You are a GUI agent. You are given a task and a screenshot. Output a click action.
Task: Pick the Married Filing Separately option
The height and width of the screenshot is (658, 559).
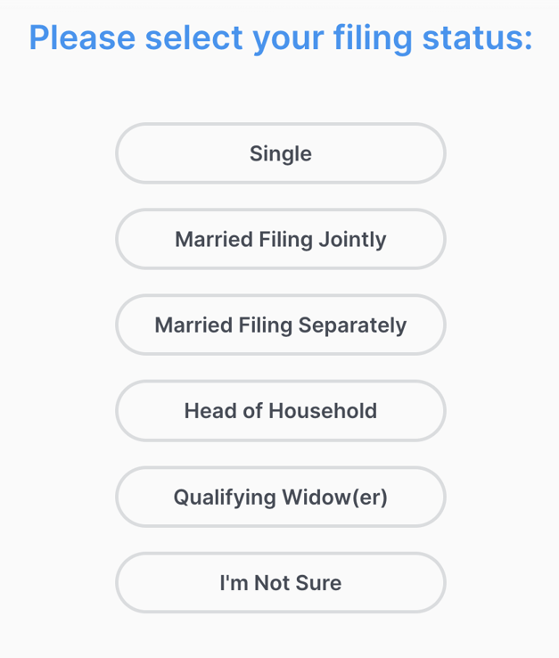(280, 325)
